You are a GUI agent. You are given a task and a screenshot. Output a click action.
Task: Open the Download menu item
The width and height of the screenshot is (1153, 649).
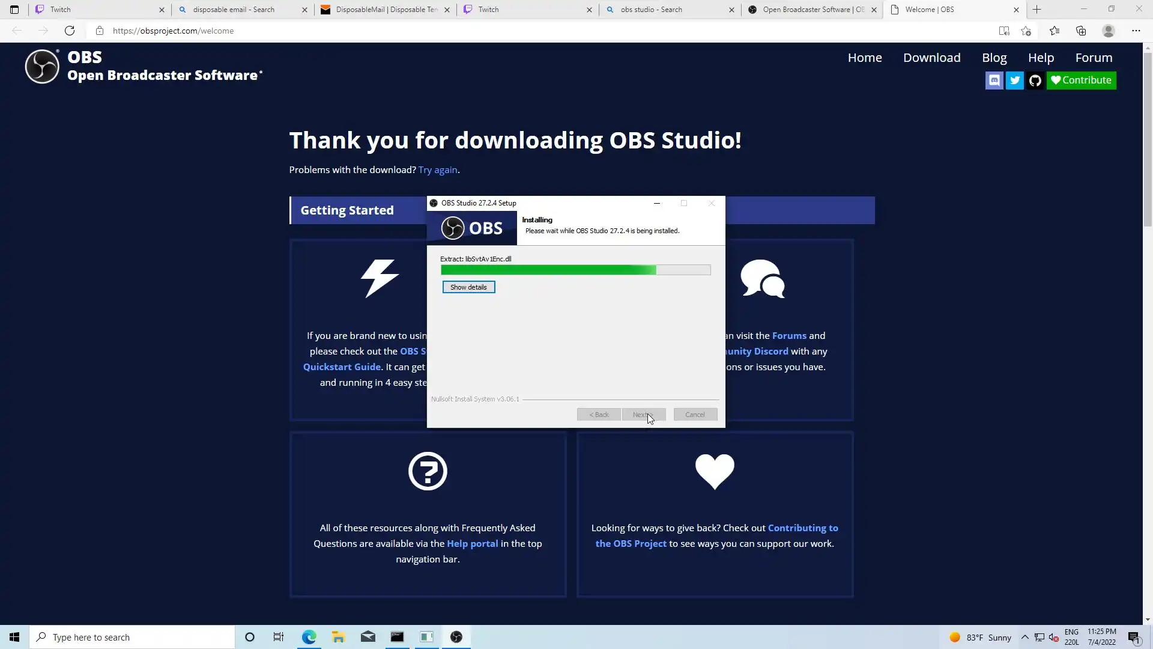pyautogui.click(x=931, y=58)
